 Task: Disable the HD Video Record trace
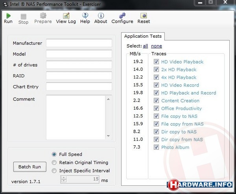click(x=156, y=85)
